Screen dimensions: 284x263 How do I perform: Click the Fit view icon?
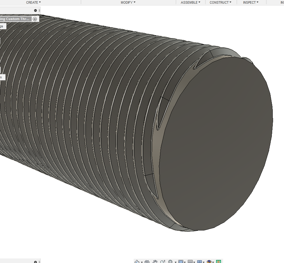coord(170,261)
